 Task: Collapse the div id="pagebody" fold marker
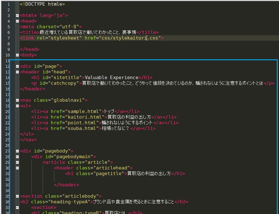point(17,151)
